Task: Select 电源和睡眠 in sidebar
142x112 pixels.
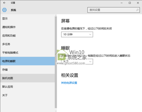Action: (28, 61)
